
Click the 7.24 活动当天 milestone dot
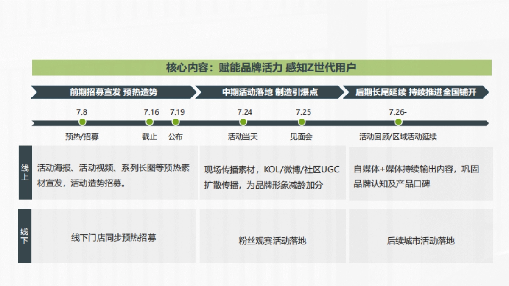click(243, 122)
